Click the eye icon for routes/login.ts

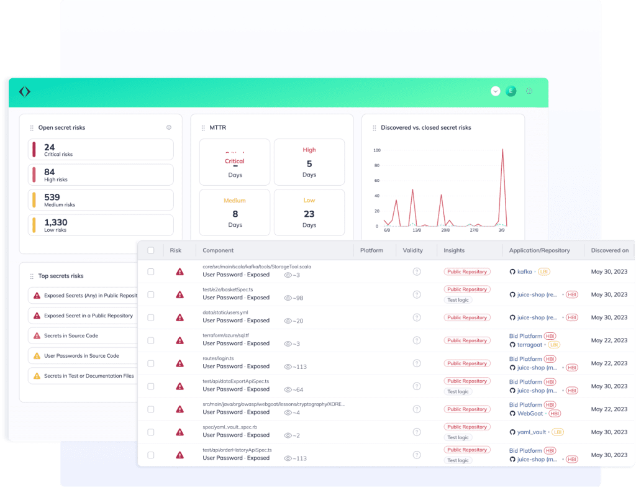point(288,366)
